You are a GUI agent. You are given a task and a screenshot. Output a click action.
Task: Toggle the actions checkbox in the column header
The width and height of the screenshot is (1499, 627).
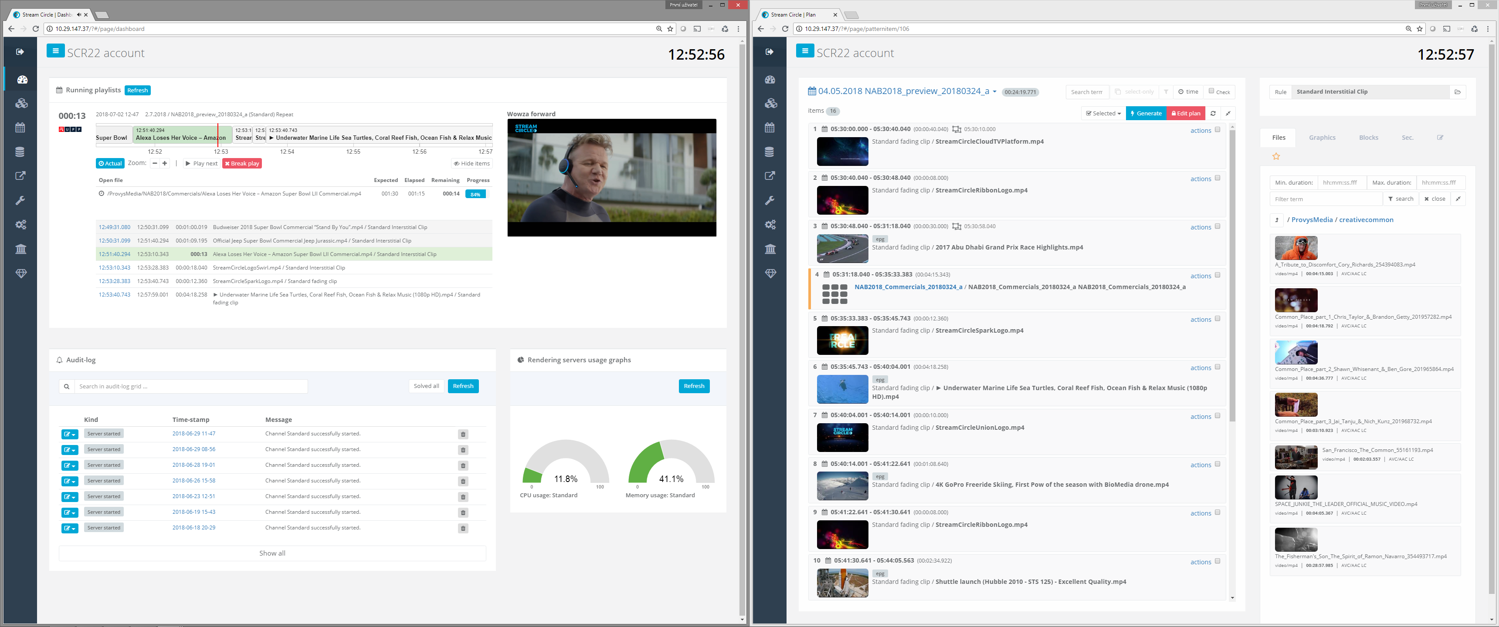1218,130
